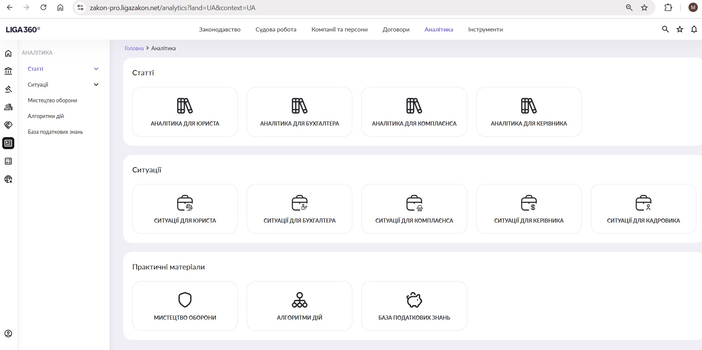Screen dimensions: 702x350
Task: Click the calculator tools icon in sidebar
Action: (x=8, y=161)
